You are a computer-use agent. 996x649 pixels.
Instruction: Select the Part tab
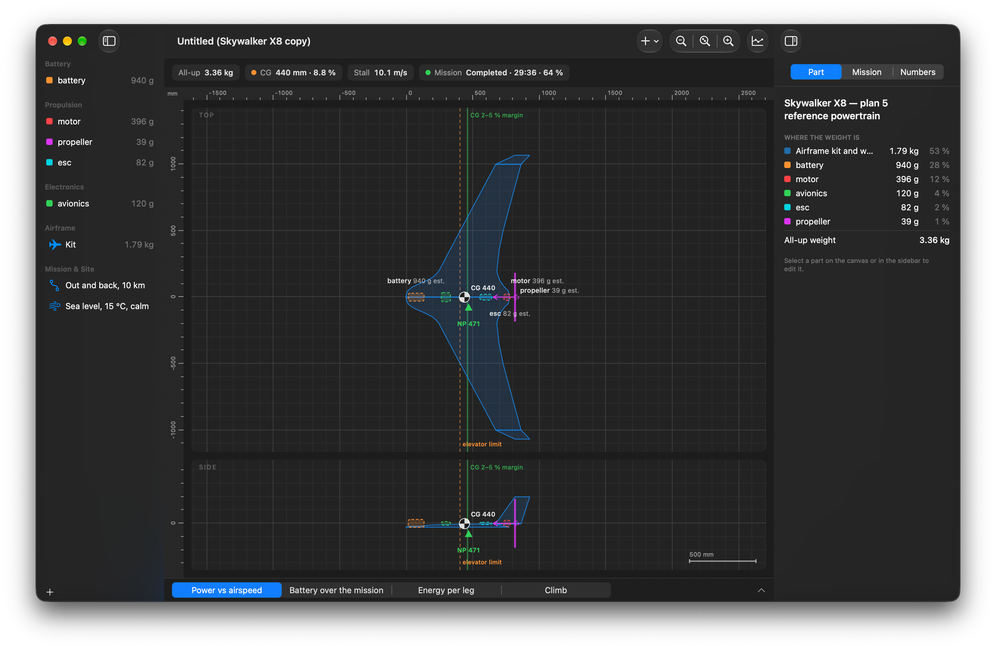pyautogui.click(x=815, y=72)
